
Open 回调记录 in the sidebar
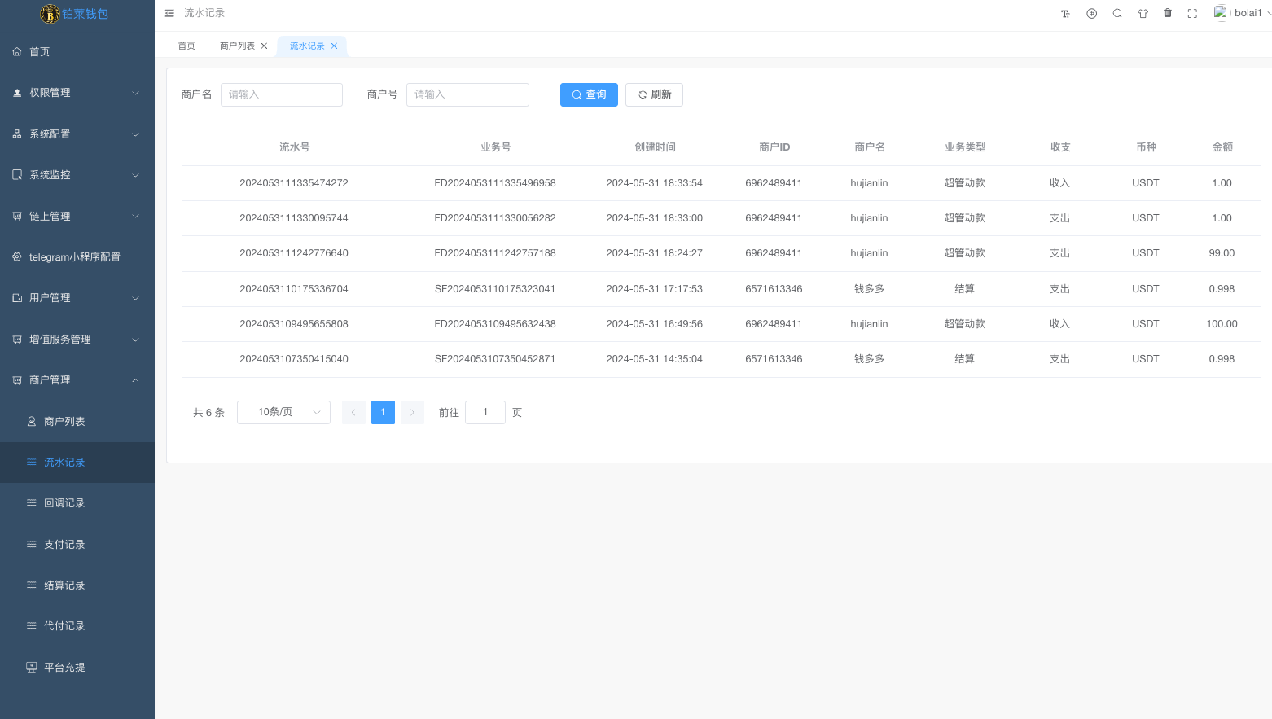[x=64, y=503]
